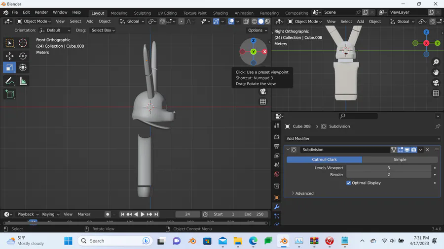Open the Object Mode dropdown in left viewport
The image size is (444, 249).
(34, 21)
